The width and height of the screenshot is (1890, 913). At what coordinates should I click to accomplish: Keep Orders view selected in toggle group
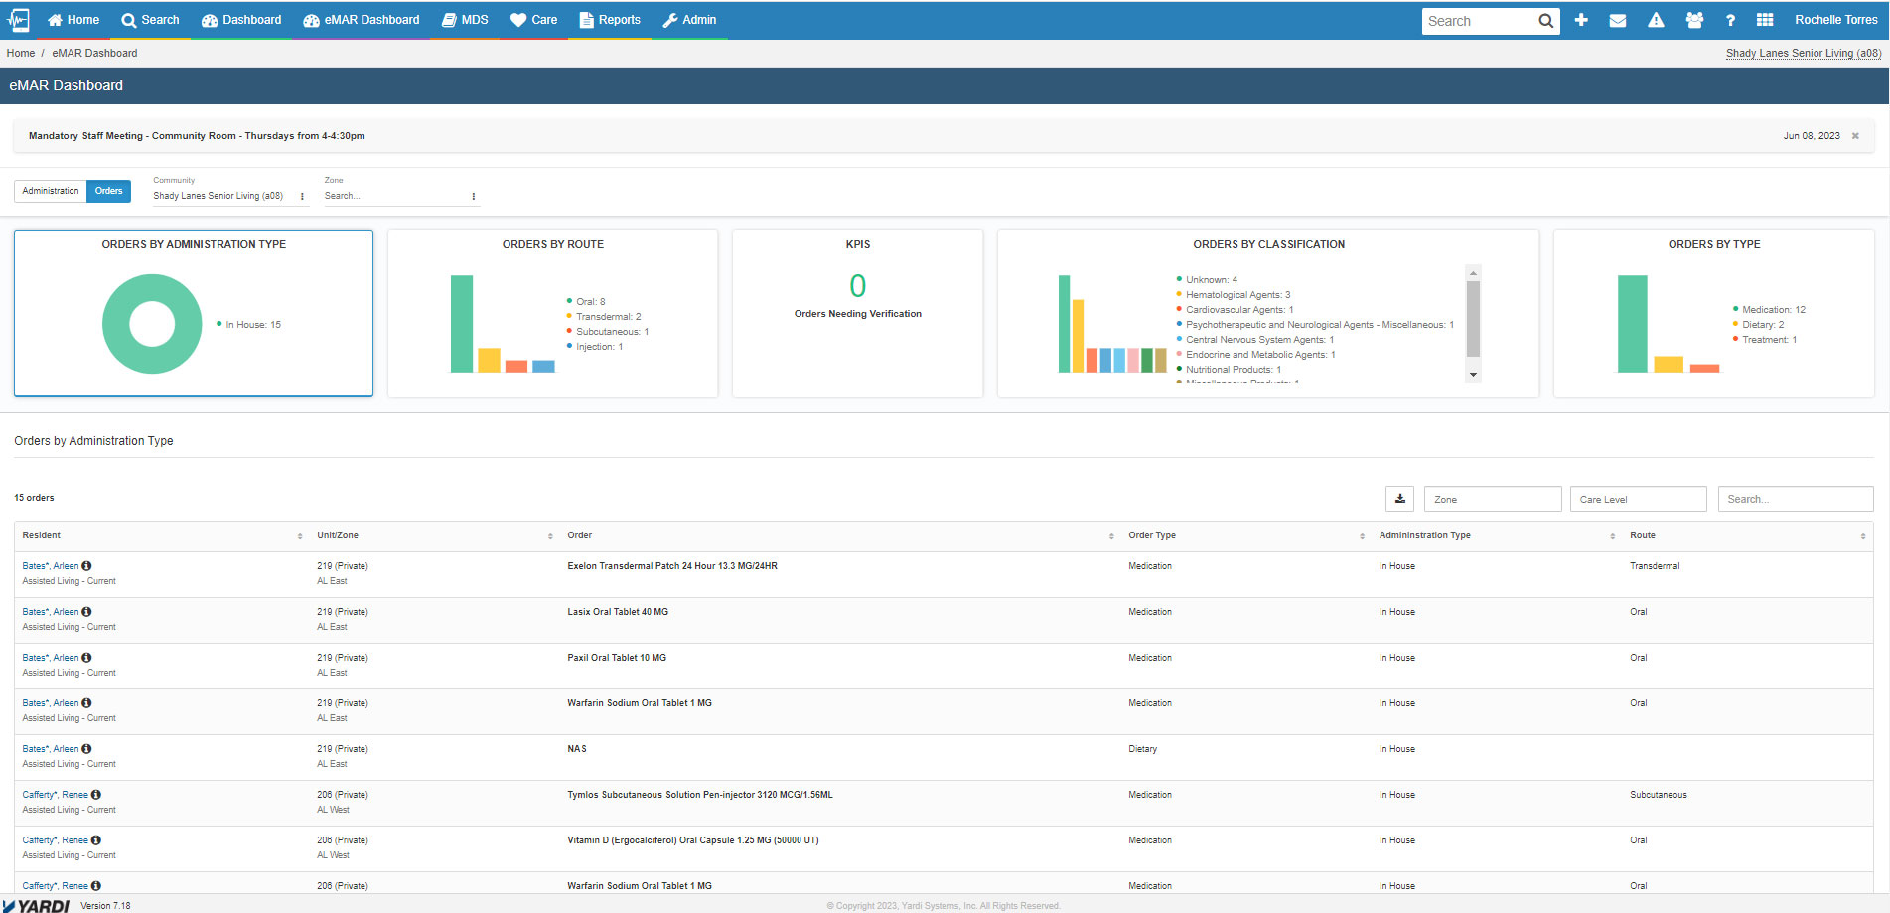click(x=108, y=191)
